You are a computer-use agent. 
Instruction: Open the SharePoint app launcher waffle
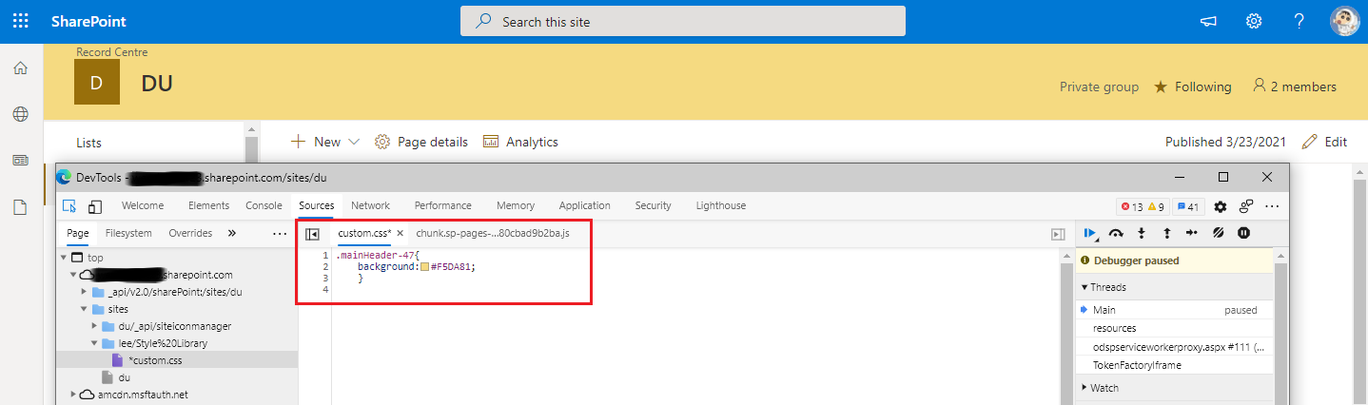[21, 21]
